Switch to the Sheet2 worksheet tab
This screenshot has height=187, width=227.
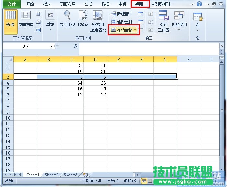(x=51, y=175)
